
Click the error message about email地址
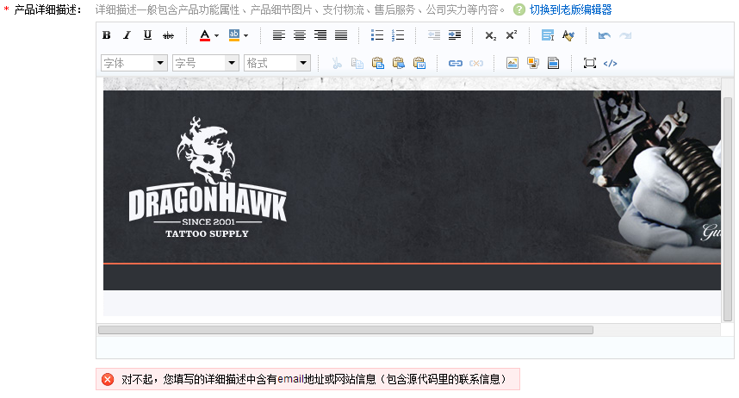[314, 379]
